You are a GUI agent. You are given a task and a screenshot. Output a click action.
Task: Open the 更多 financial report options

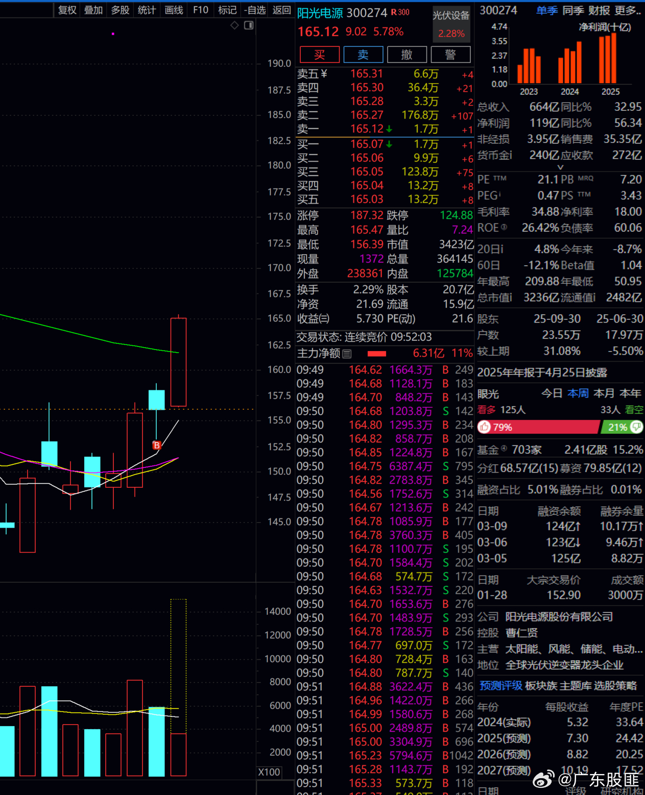point(628,10)
